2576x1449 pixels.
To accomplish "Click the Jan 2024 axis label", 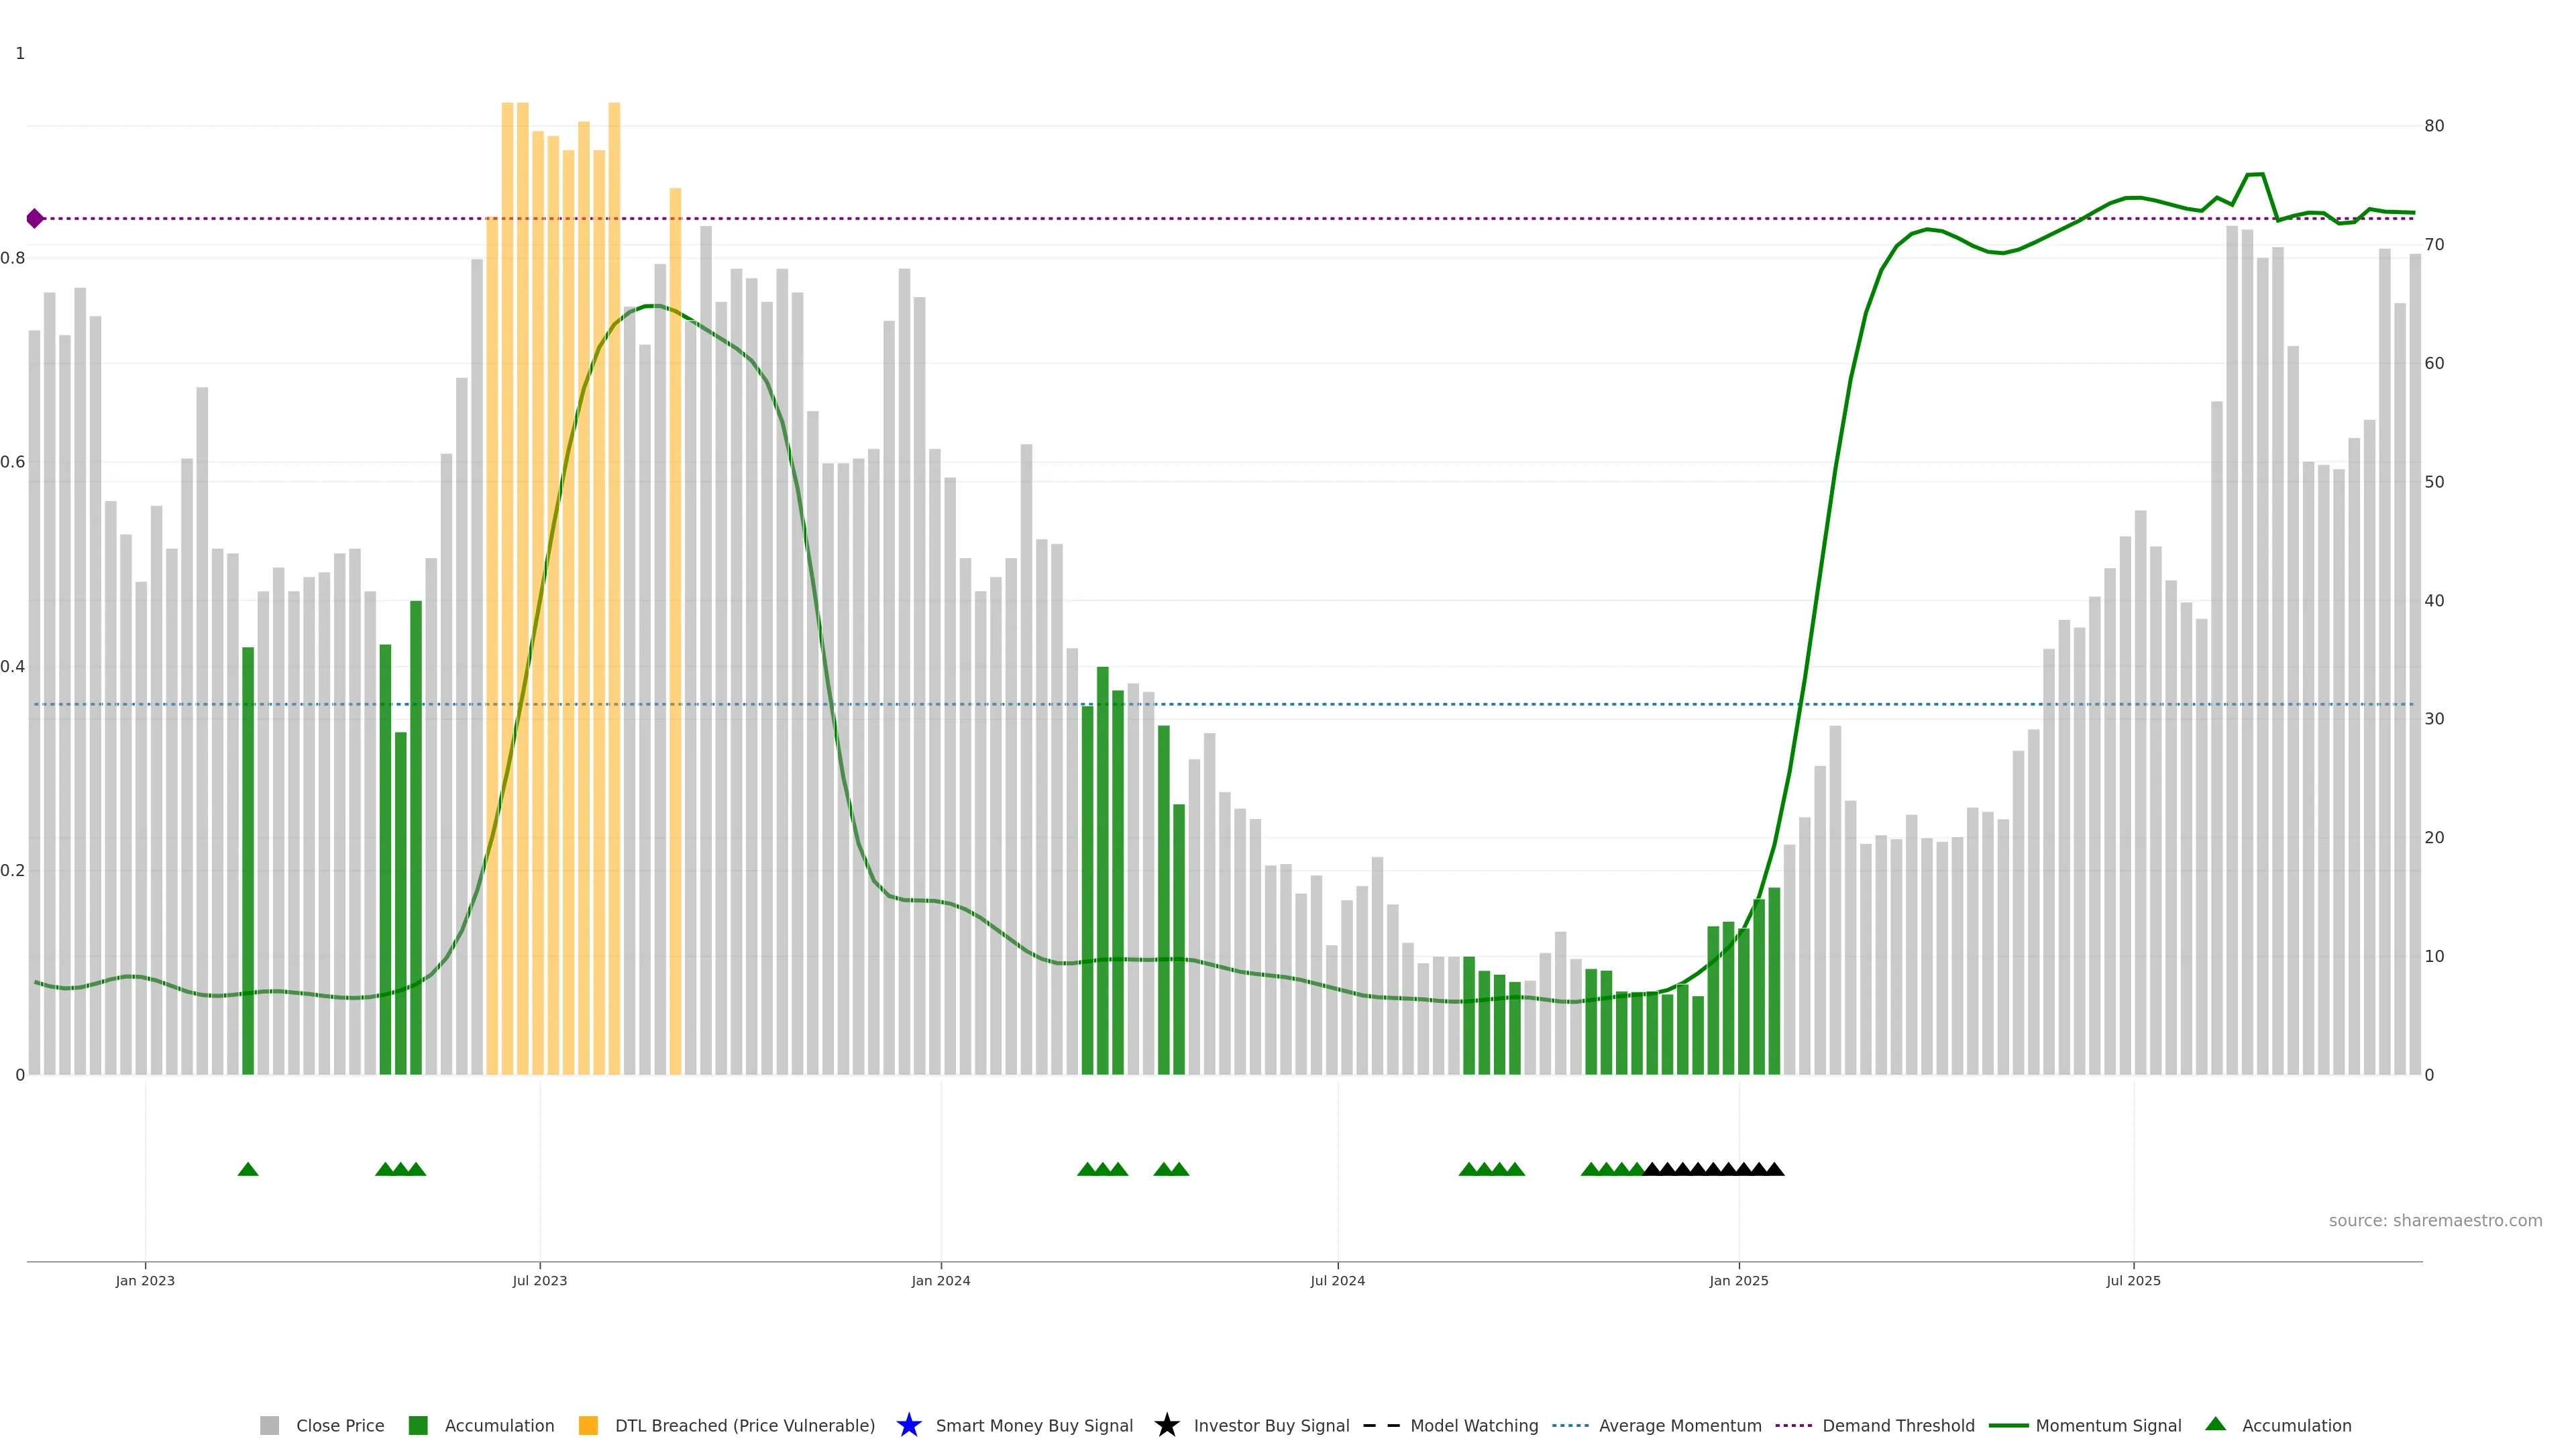I will click(x=940, y=1280).
